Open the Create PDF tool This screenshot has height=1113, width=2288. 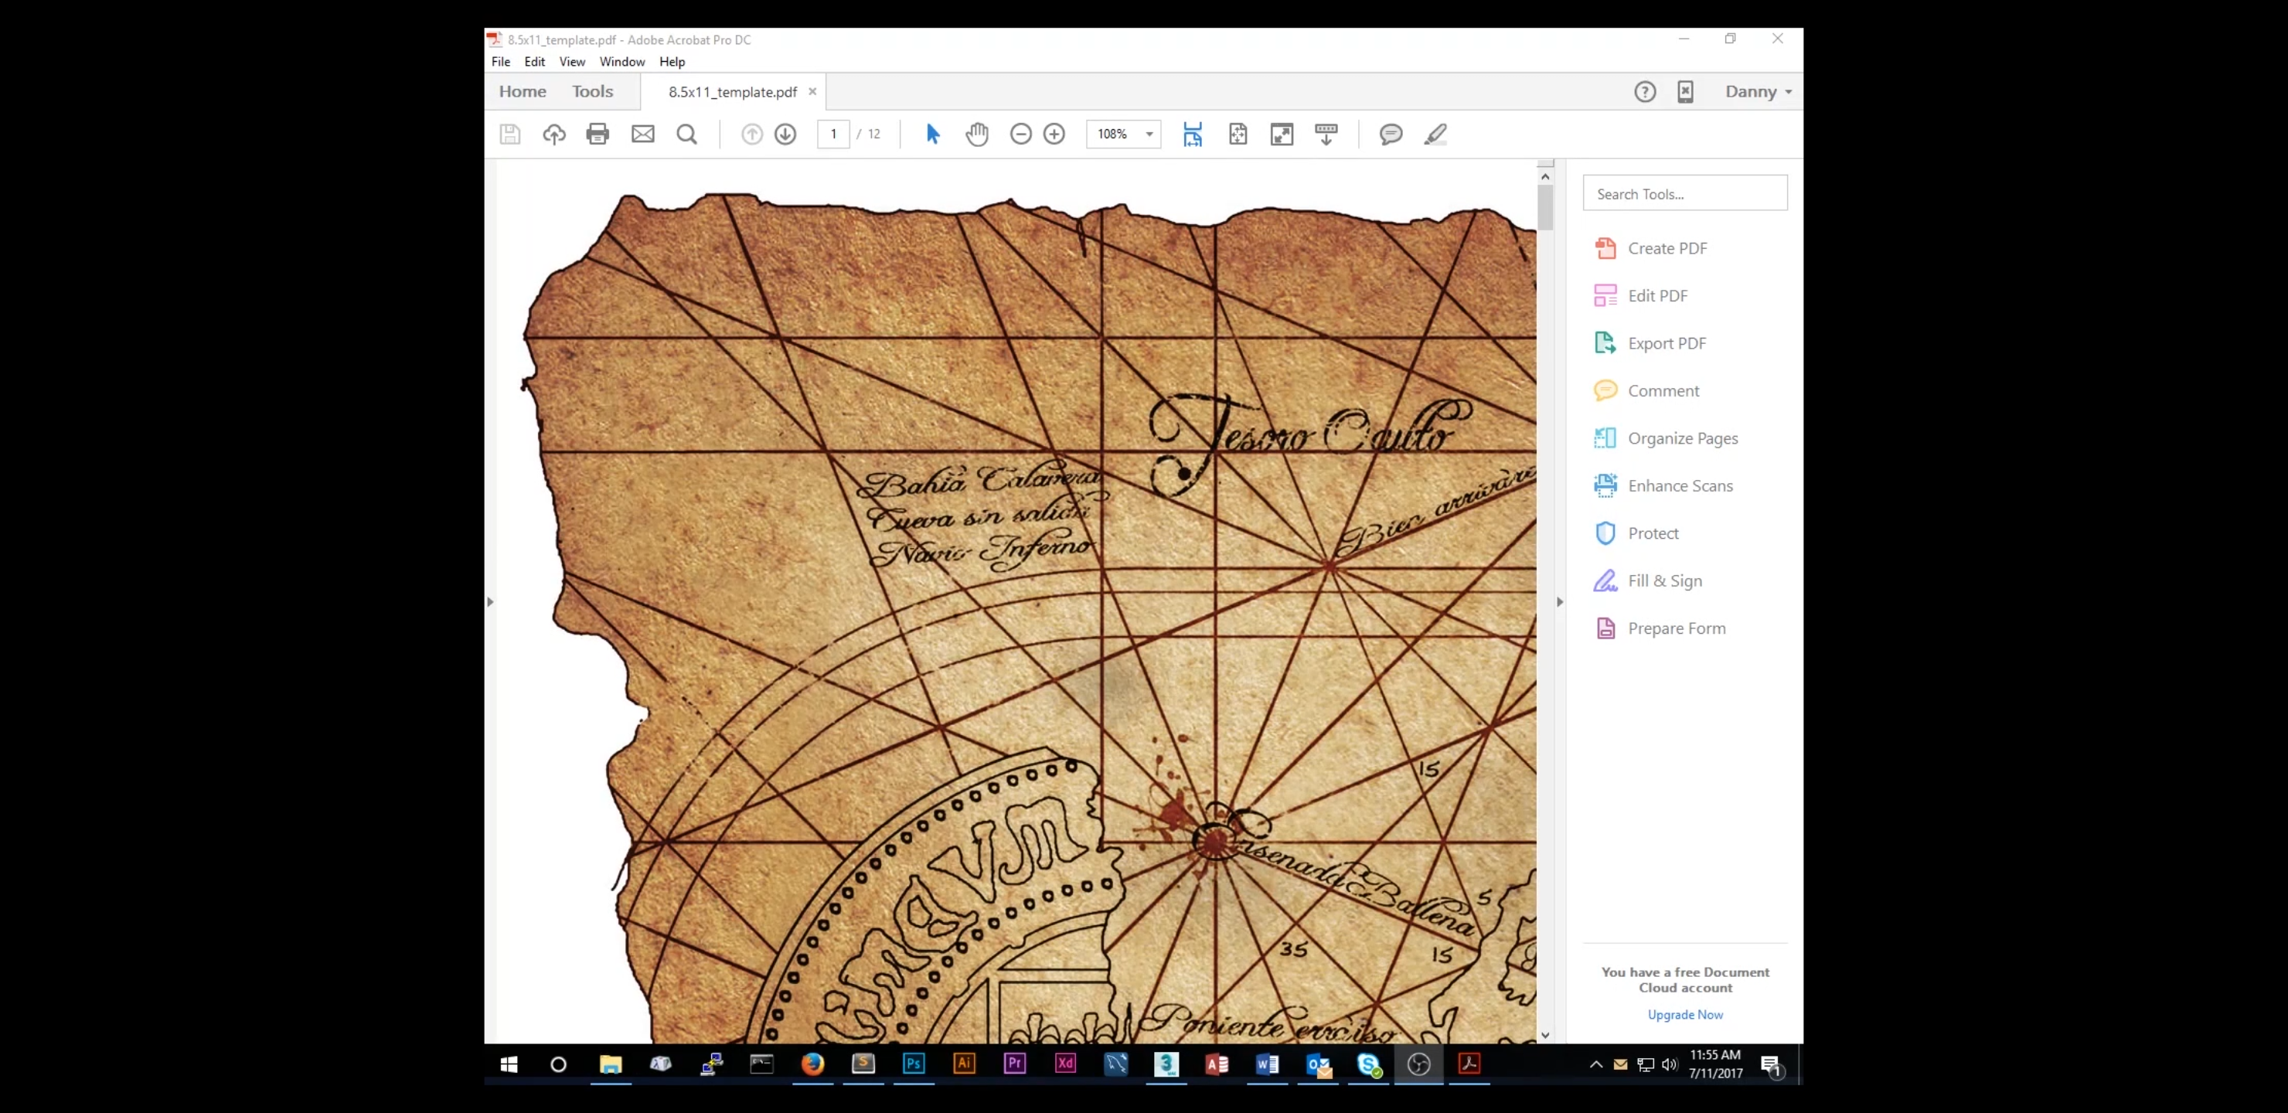click(1667, 249)
